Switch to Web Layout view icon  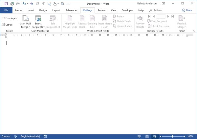[155, 136]
